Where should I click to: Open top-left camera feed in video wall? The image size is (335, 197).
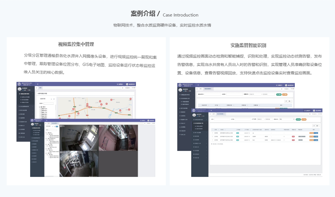click(79, 137)
